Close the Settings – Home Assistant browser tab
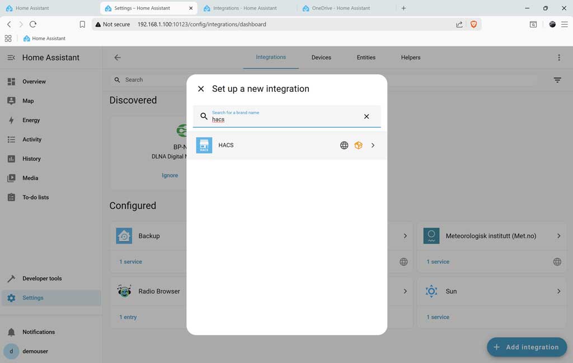 (x=191, y=8)
